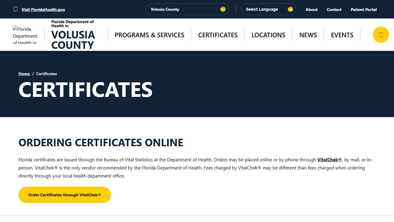Open the Volusia County dropdown
This screenshot has width=394, height=222.
click(x=187, y=9)
